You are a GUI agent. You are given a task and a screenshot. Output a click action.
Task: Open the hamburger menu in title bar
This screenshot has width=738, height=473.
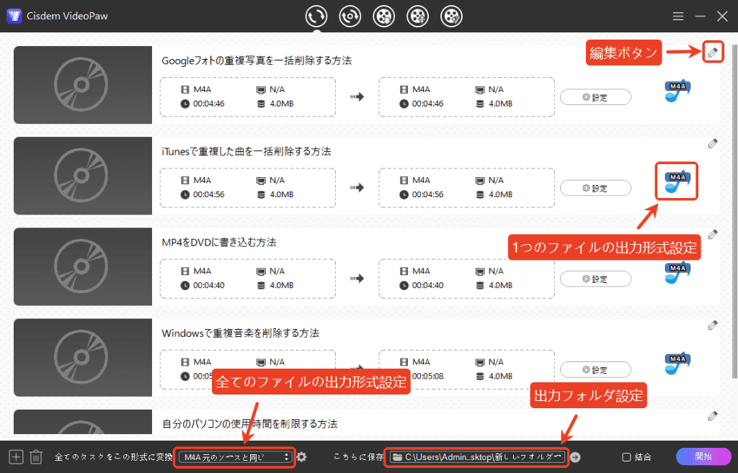pos(677,16)
